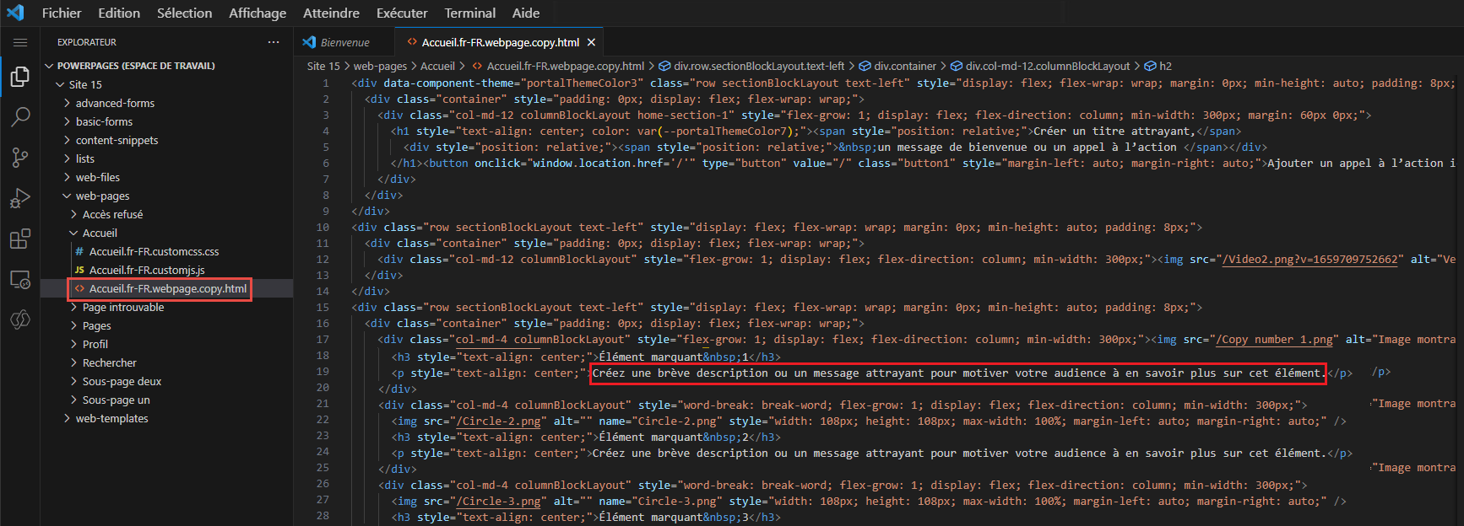1464x526 pixels.
Task: Open the Remote Explorer icon
Action: [20, 279]
